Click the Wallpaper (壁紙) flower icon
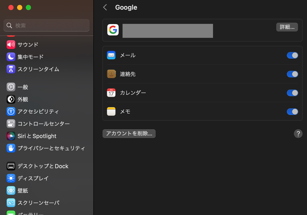 (11, 191)
